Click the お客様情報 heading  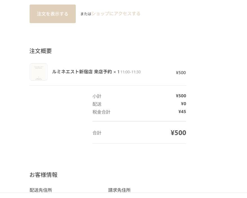click(x=43, y=175)
